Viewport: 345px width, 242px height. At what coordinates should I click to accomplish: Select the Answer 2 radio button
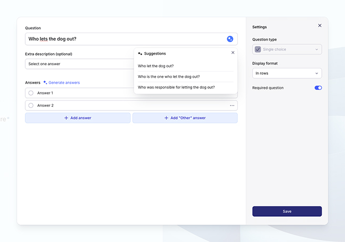click(31, 106)
